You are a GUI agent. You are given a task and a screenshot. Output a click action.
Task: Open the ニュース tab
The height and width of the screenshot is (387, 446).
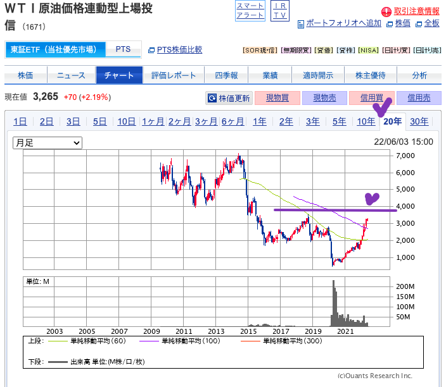tap(71, 75)
